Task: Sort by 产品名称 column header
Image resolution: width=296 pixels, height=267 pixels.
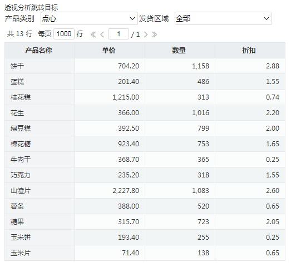Action: (40, 51)
